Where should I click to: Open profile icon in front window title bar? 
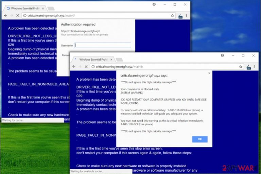coord(222,56)
